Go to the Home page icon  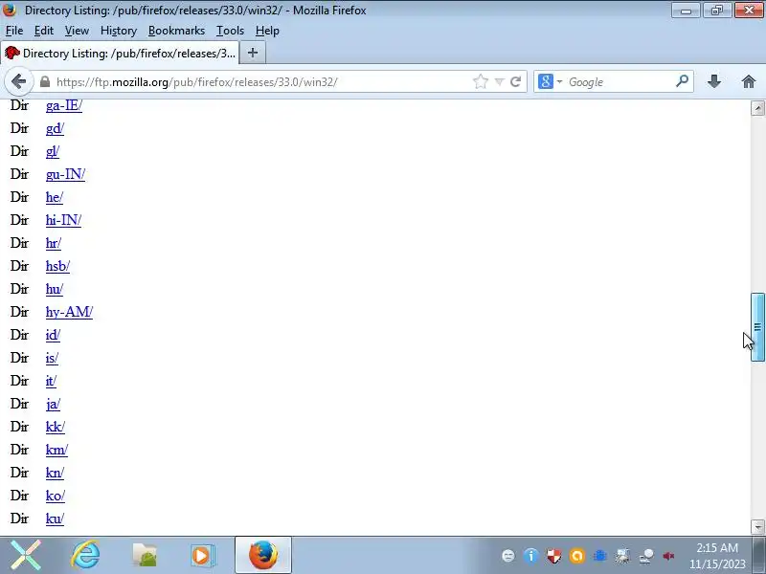pos(749,81)
